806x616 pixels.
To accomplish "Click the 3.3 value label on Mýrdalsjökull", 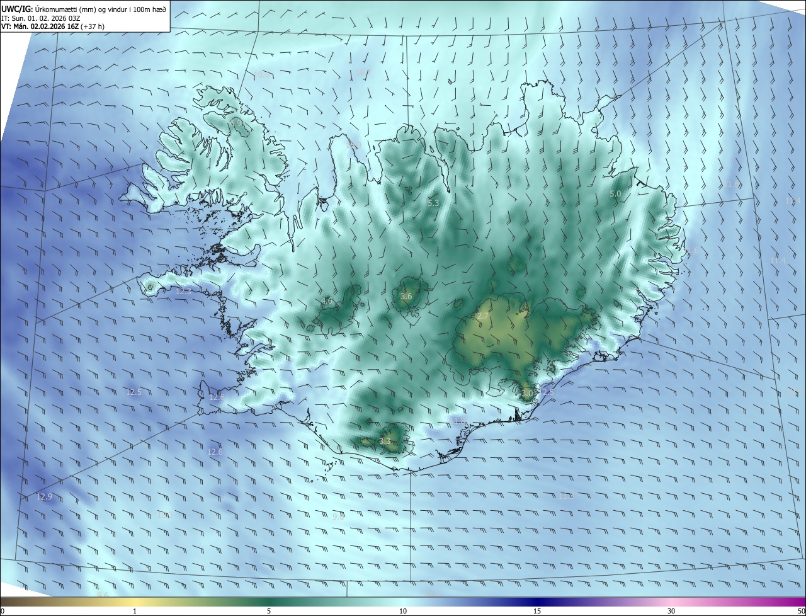I will click(385, 442).
